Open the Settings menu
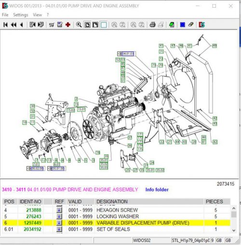Screen dimensions: 241x245 [x=21, y=15]
